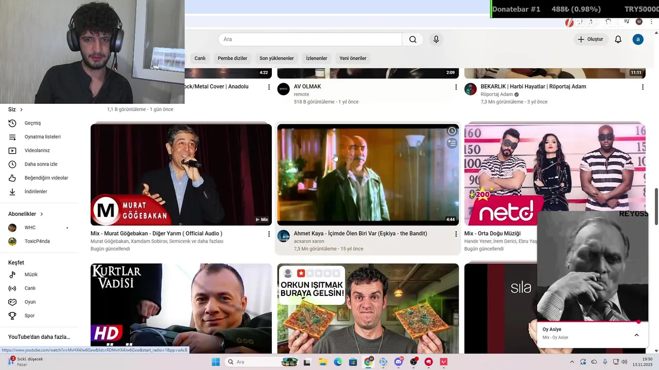Click the Oluştur create button
The image size is (659, 370).
pyautogui.click(x=591, y=40)
